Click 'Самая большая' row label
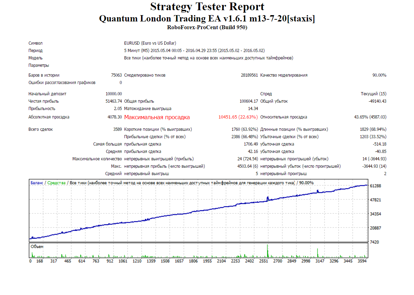Image resolution: width=414 pixels, height=295 pixels. point(108,144)
